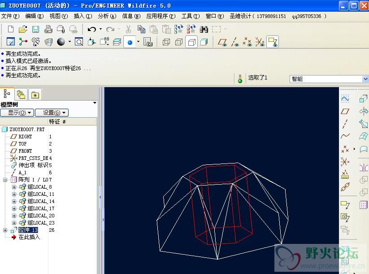Toggle datum points visibility
Viewport: 369px width, 274px height.
(x=247, y=42)
